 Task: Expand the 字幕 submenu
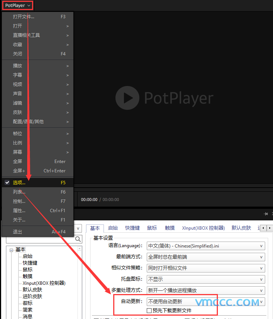[x=38, y=75]
